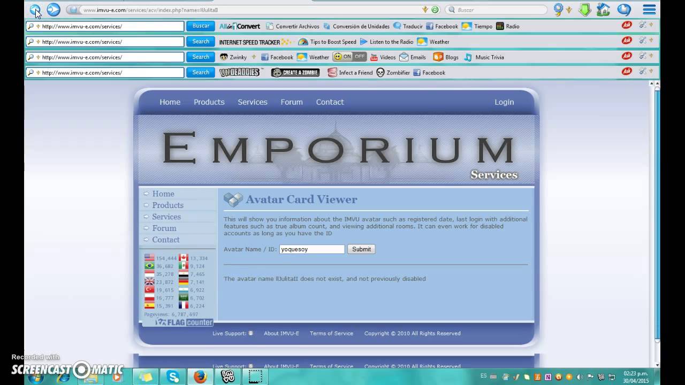Image resolution: width=685 pixels, height=385 pixels.
Task: Focus the Avatar Name / ID field
Action: point(312,249)
